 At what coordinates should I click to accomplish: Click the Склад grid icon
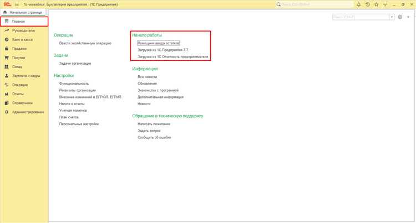click(7, 66)
